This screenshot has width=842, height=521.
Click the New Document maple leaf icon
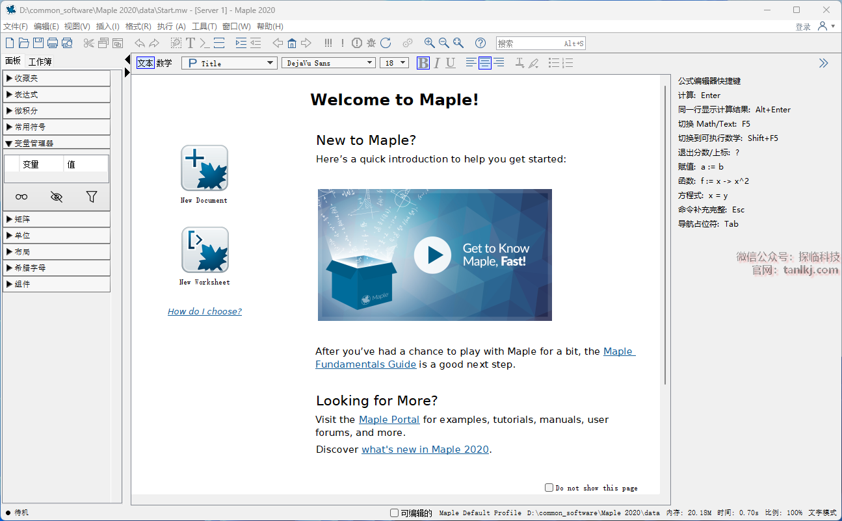204,168
